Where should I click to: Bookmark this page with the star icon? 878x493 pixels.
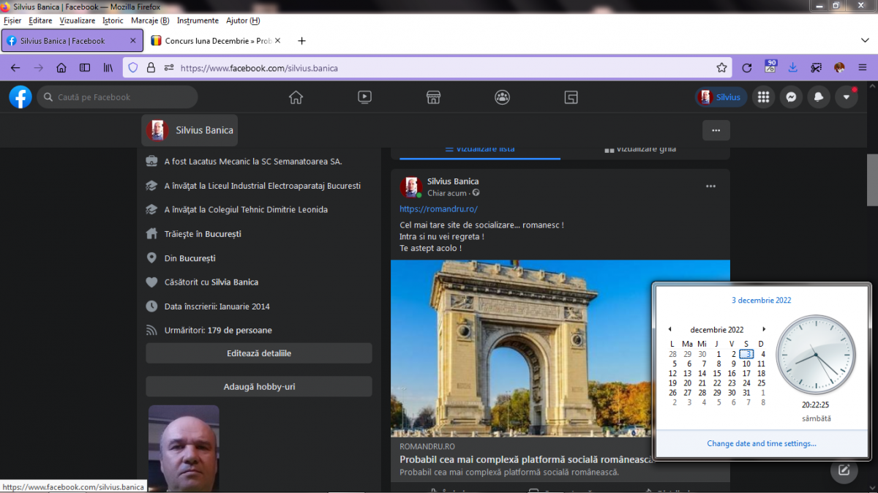pos(721,68)
